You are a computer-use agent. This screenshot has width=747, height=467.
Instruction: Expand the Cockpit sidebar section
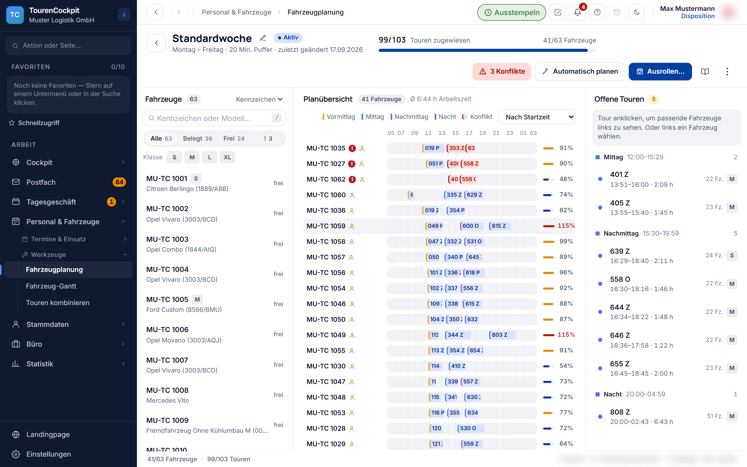[68, 162]
